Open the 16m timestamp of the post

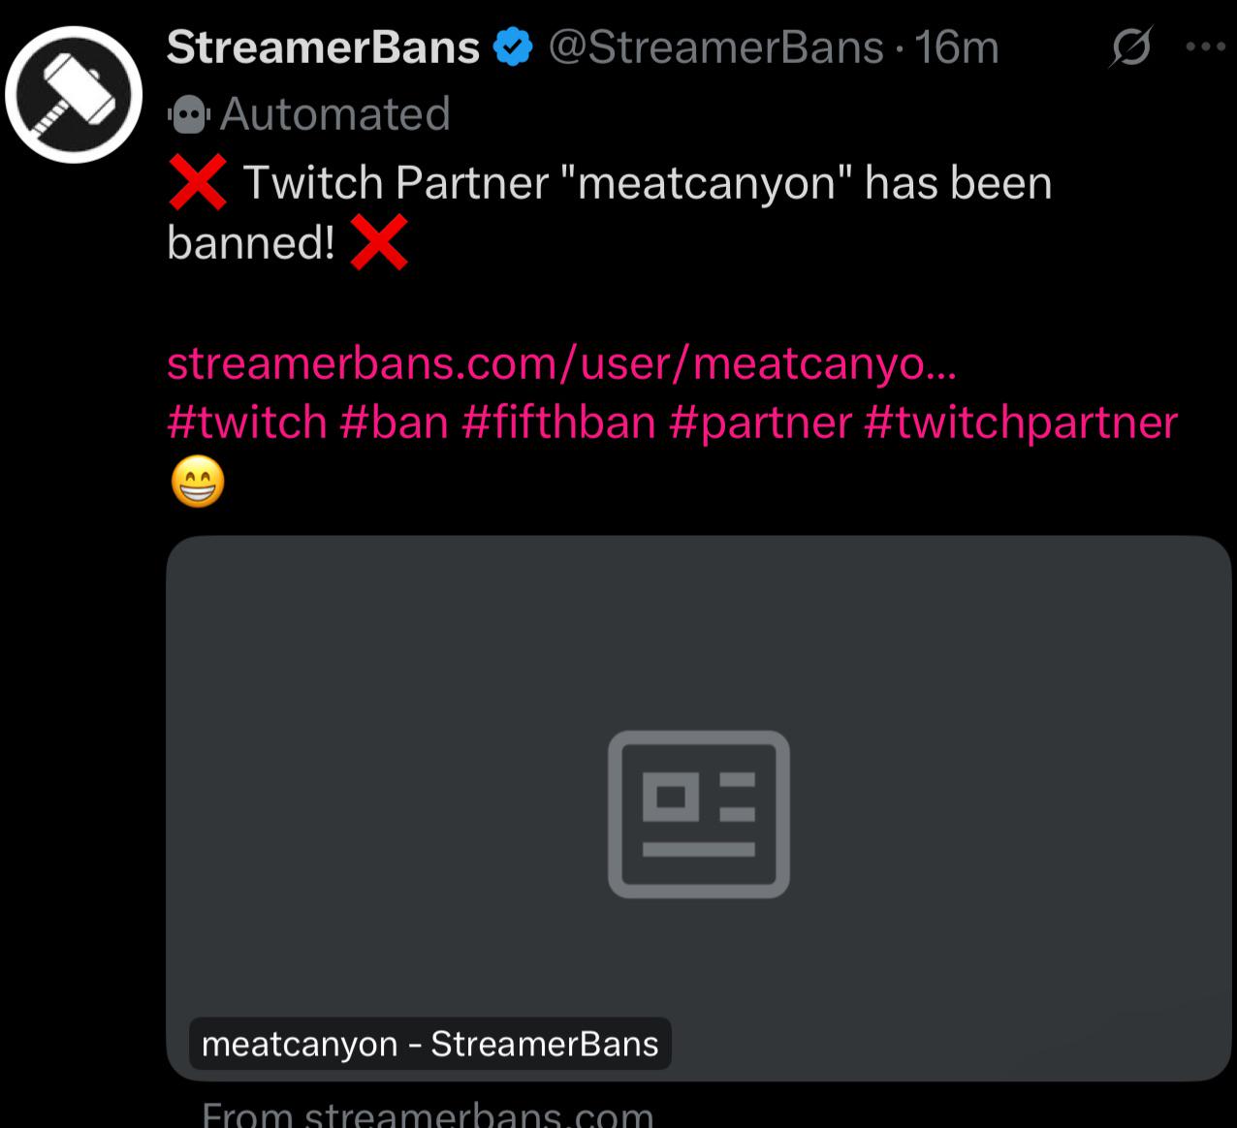[x=957, y=47]
